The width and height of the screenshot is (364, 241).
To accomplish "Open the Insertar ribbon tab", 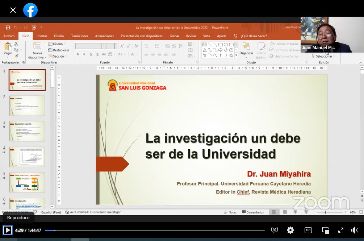I will (42, 36).
